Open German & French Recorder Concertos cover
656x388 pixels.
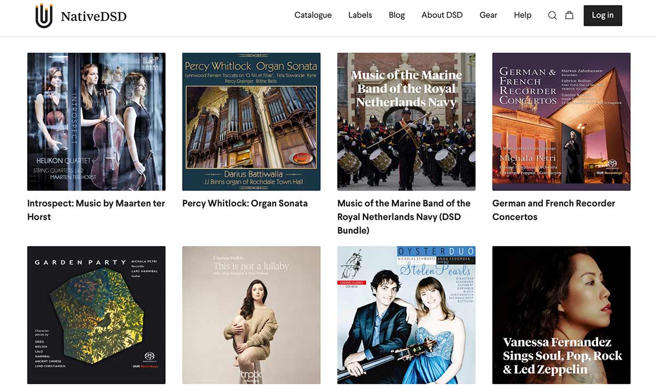561,122
